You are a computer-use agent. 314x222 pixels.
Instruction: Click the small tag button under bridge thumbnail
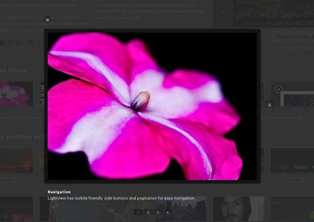tap(7, 181)
